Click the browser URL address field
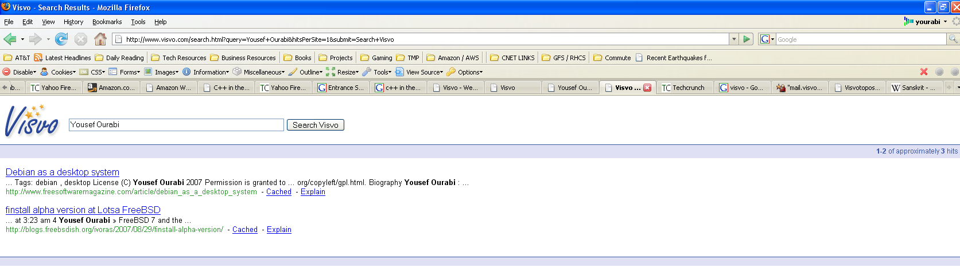 422,39
